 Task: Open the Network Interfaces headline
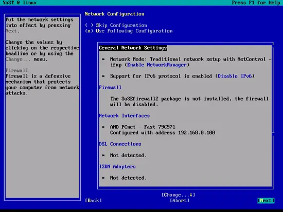click(125, 115)
